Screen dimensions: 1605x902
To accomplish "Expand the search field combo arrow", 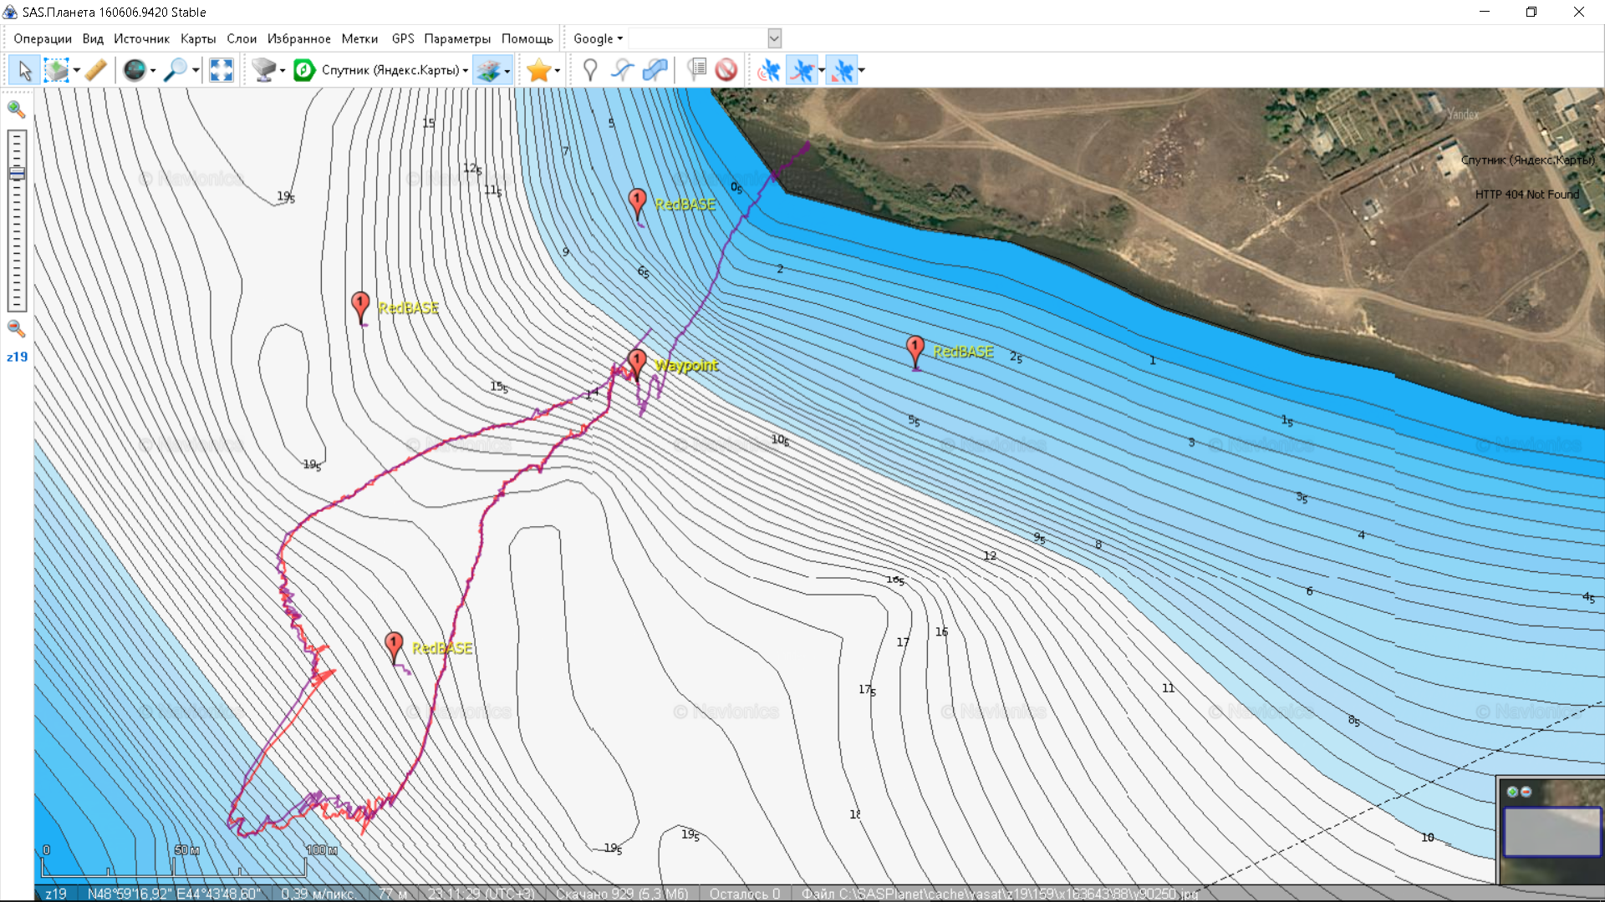I will click(774, 38).
